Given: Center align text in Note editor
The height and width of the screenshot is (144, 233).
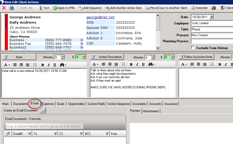Looking at the screenshot, I should click(x=21, y=65).
